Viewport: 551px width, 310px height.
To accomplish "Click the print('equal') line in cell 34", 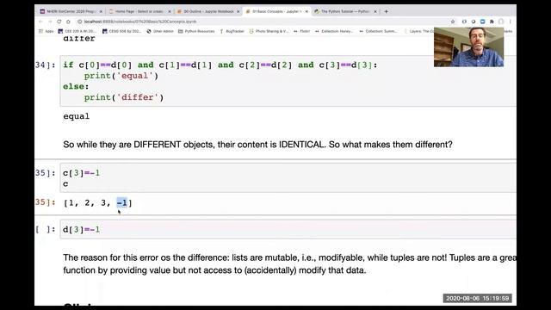I will click(x=121, y=76).
